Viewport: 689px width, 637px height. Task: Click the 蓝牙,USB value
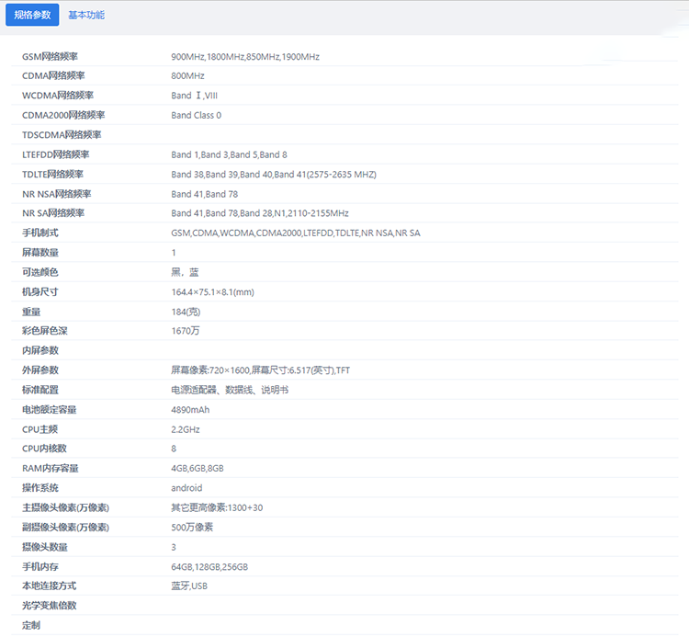pyautogui.click(x=189, y=586)
